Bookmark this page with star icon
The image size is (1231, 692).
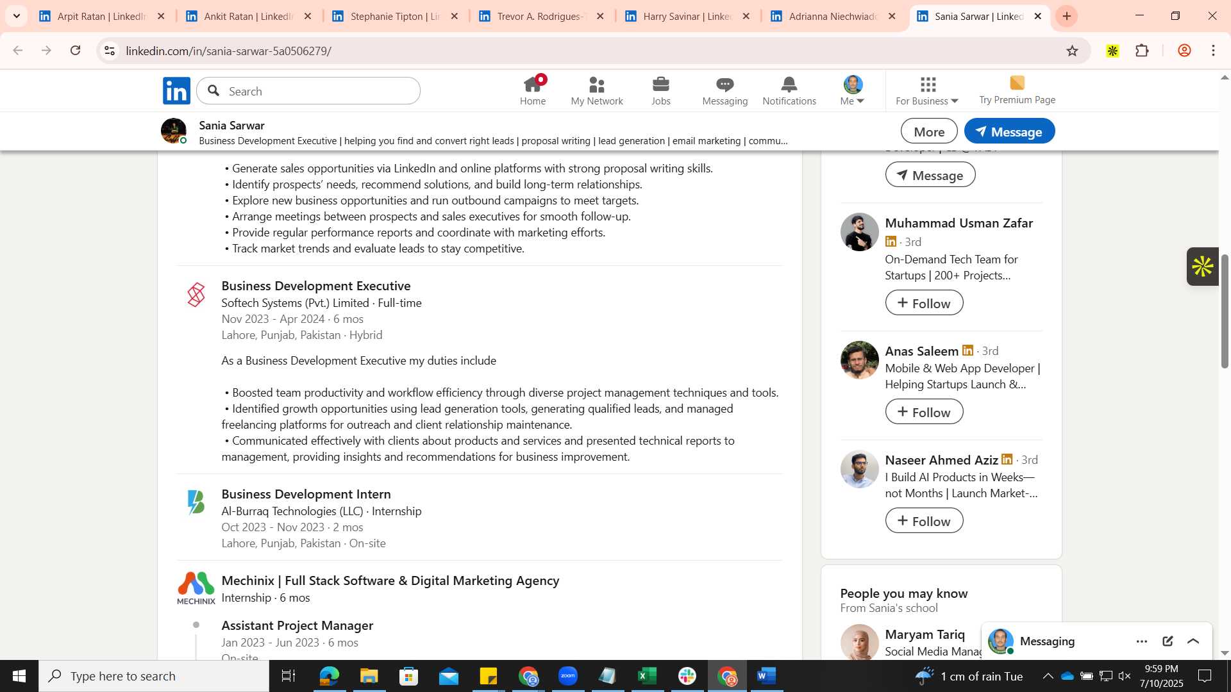point(1072,51)
